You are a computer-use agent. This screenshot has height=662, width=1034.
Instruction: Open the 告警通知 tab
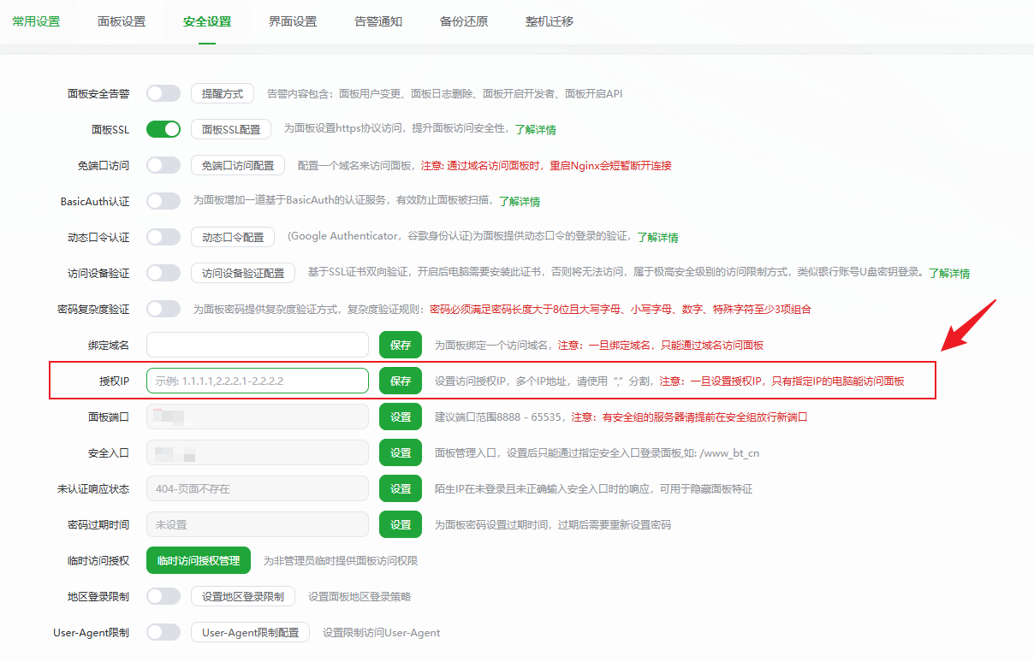[x=378, y=21]
